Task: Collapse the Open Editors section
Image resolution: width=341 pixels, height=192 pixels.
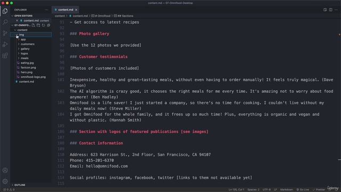Action: tap(12, 16)
